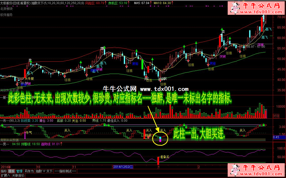Open the 指标 tab
Screen dimensions: 286x178
4,171
